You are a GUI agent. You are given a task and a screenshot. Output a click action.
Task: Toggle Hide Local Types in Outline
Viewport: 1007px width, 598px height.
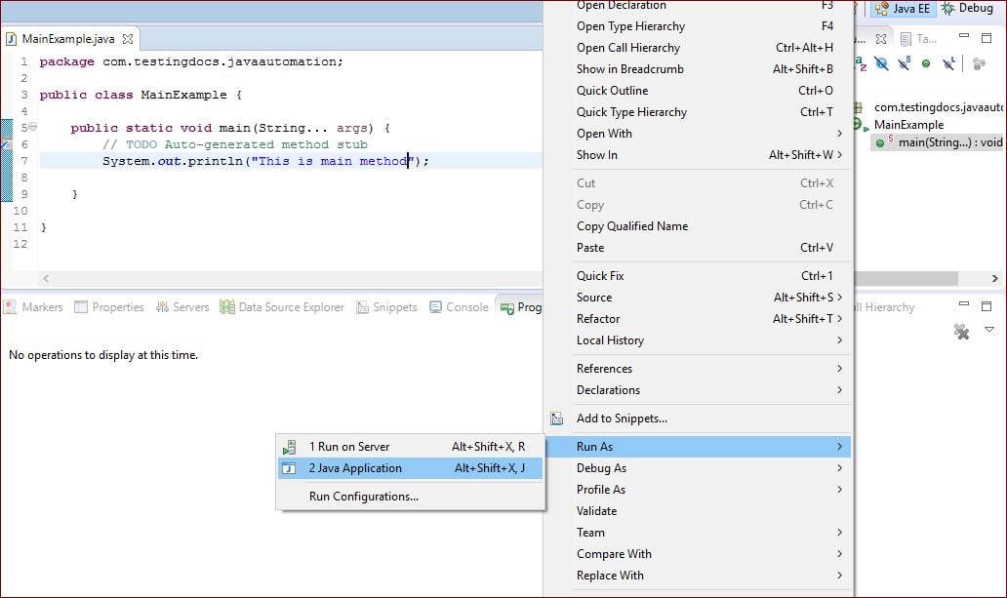pos(947,62)
